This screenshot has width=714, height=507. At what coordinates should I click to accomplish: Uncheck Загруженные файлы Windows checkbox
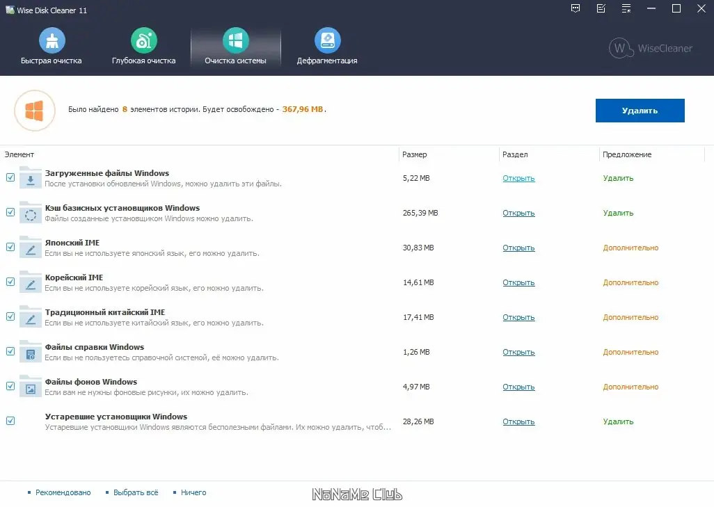point(10,177)
